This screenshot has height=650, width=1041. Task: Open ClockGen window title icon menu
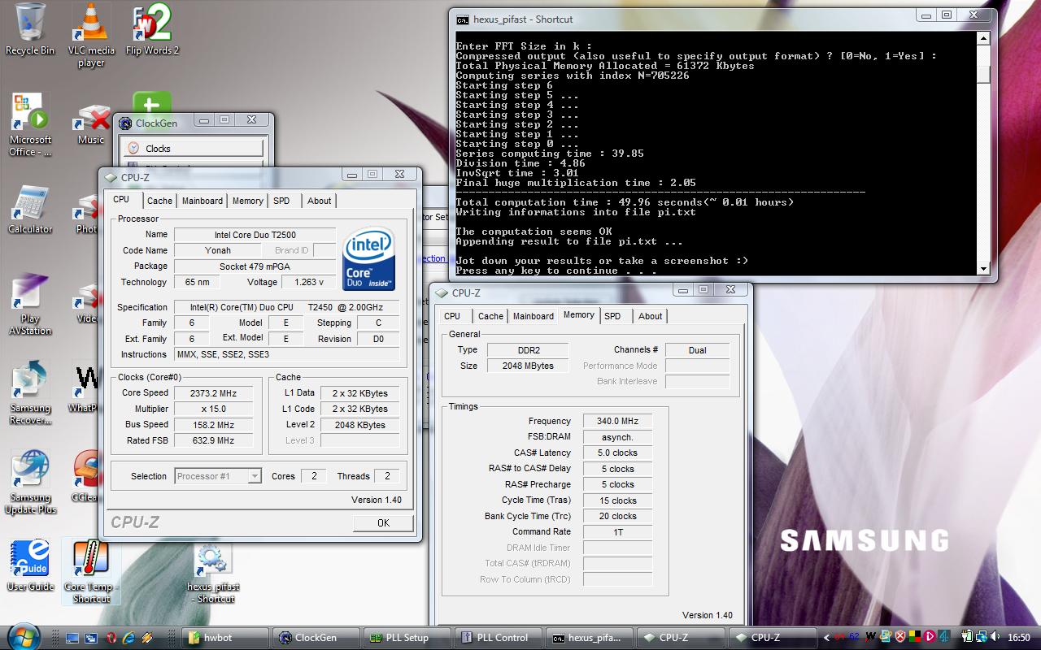click(125, 123)
